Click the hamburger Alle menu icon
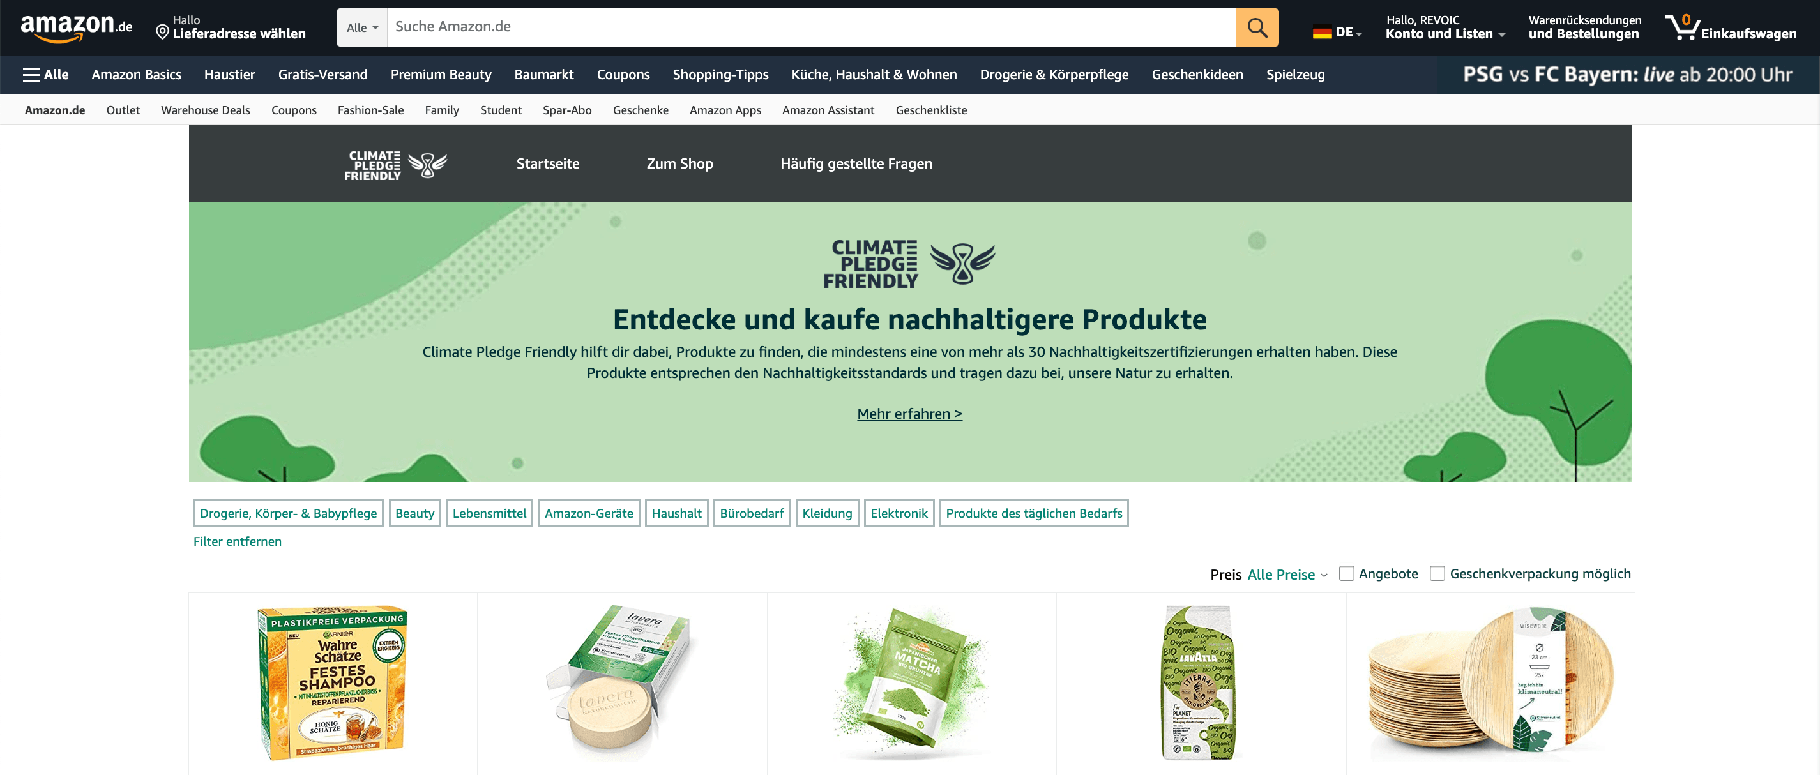1820x775 pixels. [43, 74]
